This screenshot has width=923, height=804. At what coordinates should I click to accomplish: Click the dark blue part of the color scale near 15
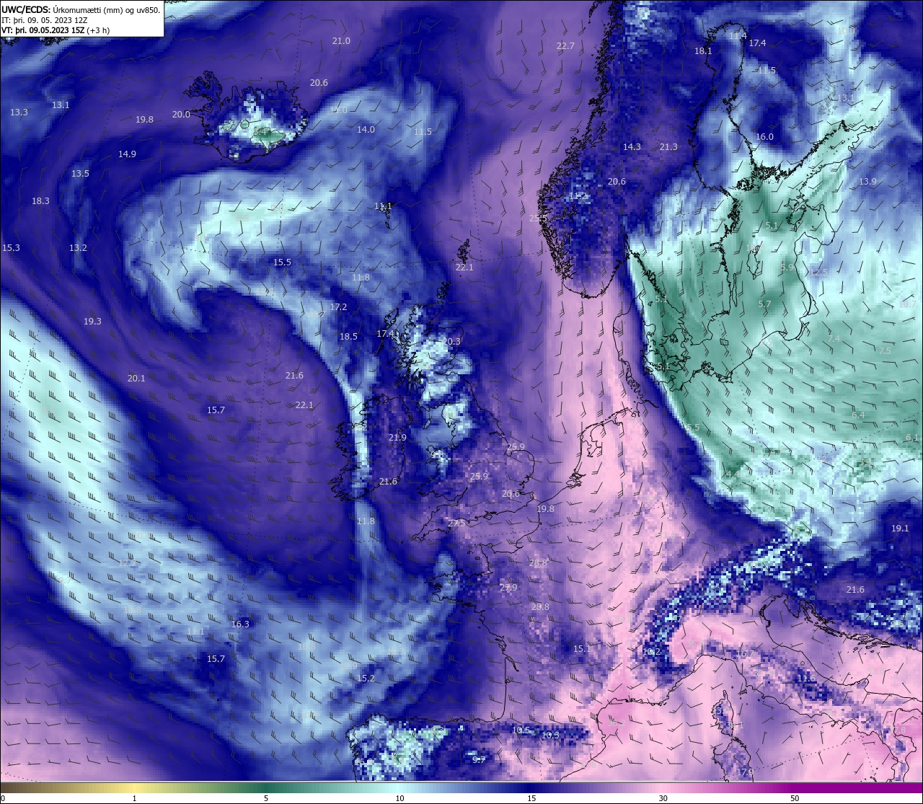point(531,788)
